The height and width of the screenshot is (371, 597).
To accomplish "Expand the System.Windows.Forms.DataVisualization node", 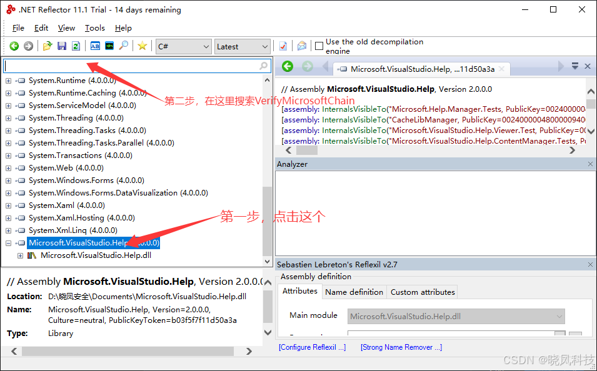I will [8, 193].
